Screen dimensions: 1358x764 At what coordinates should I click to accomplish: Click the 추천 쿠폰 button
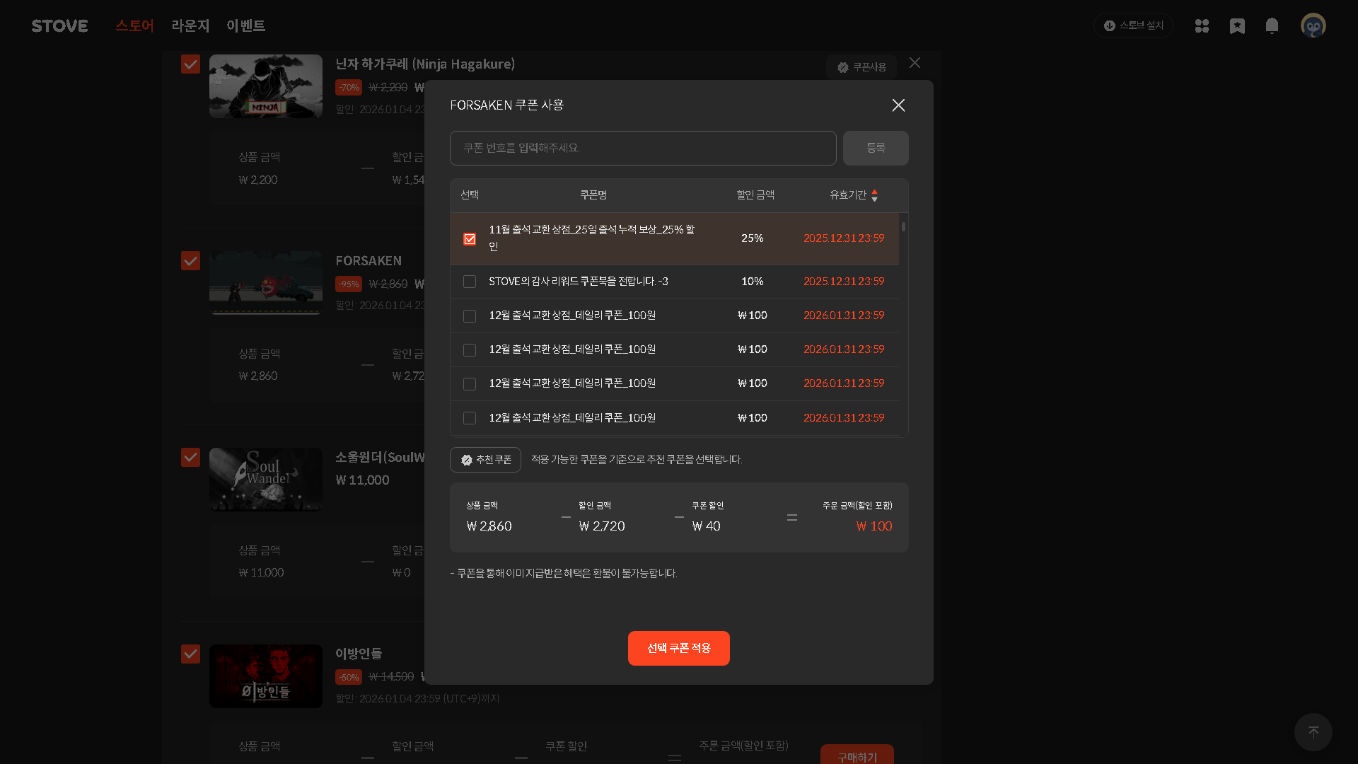pos(485,460)
